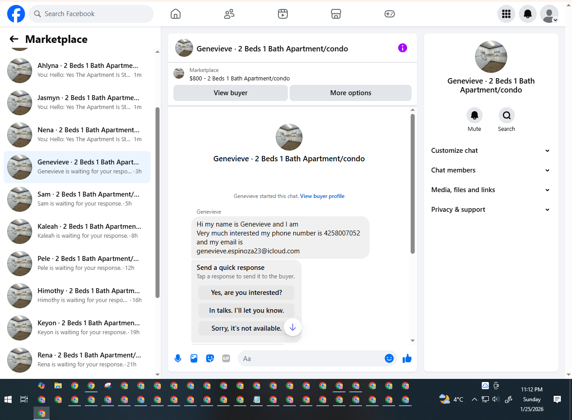Open the Windows Action Center notifications icon
Image resolution: width=572 pixels, height=420 pixels.
pyautogui.click(x=557, y=399)
